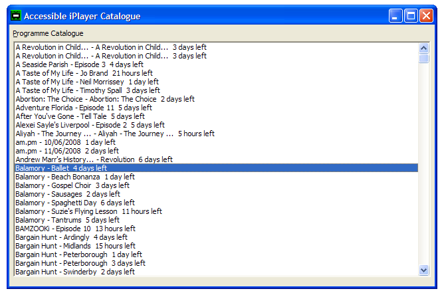Select Adventure Florida - Episode 11
Screen dimensions: 444x293
tap(84, 108)
